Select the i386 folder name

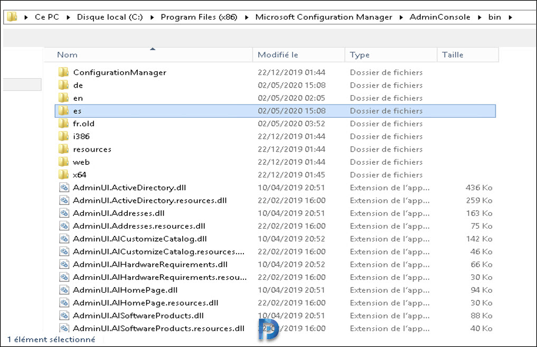81,136
